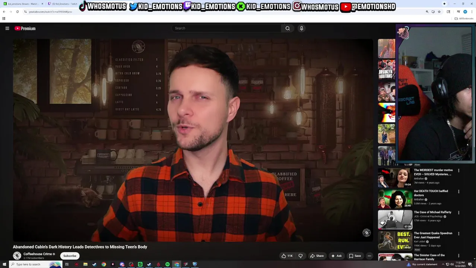476x268 pixels.
Task: Go back in the browser
Action: 4,12
